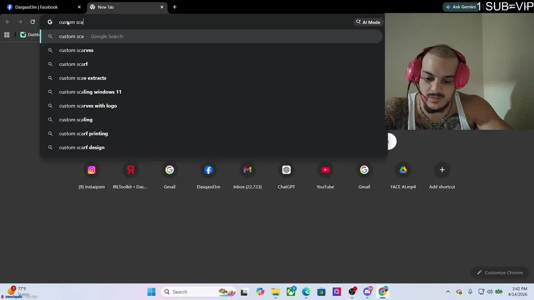
Task: Open Task View from the taskbar
Action: pos(244,292)
